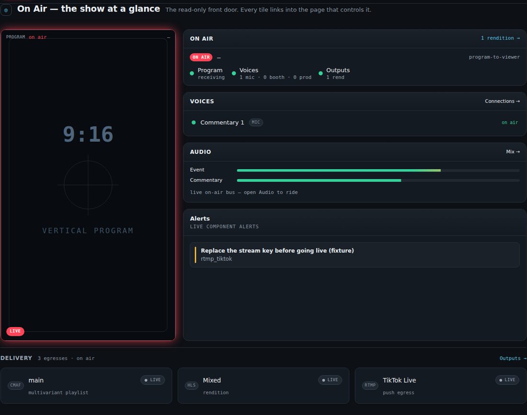Viewport: 527px width, 415px height.
Task: Click the CMAF badge on the main tile
Action: (x=15, y=385)
